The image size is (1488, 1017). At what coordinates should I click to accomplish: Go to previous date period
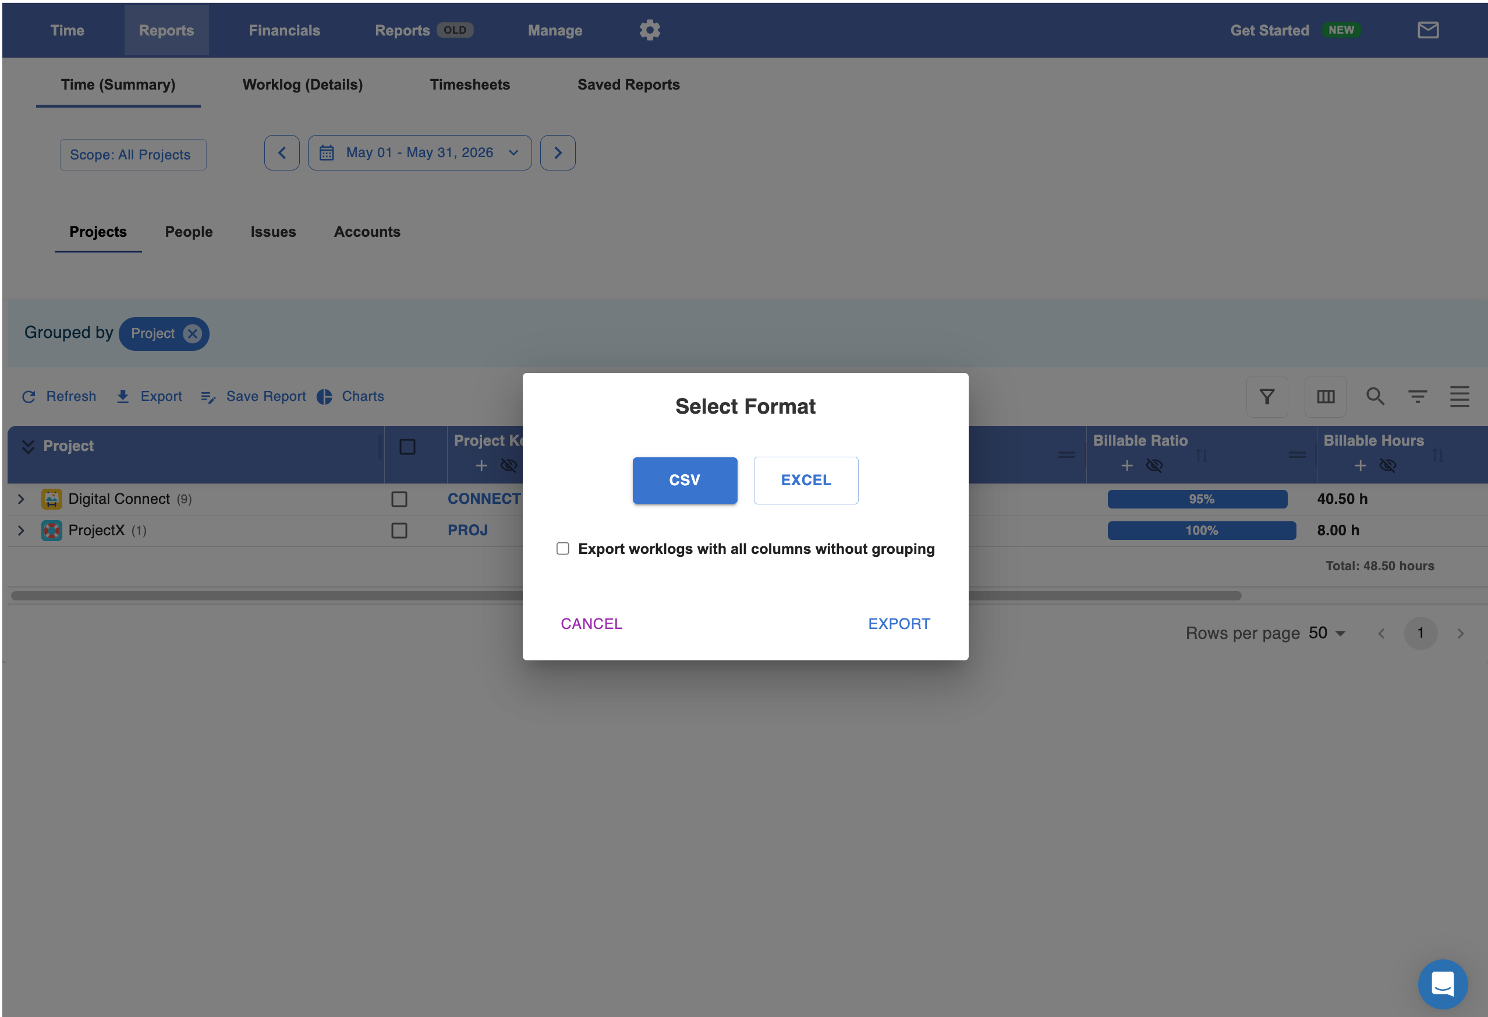click(x=282, y=152)
